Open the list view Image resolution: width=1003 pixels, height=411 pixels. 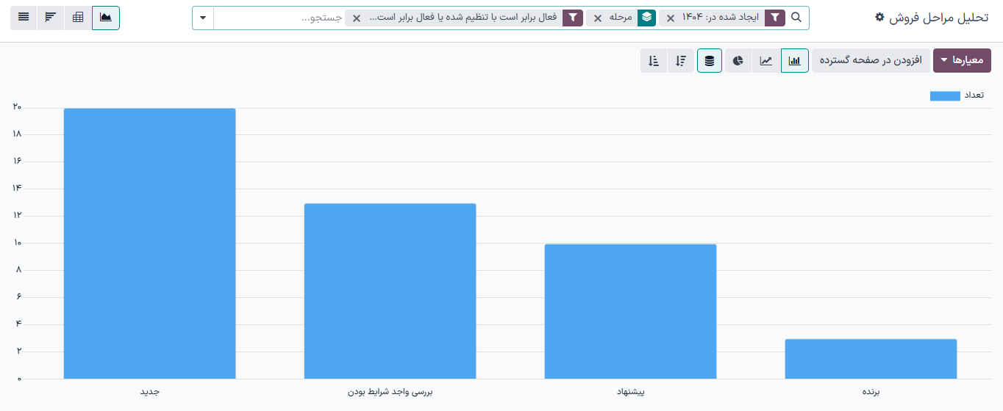(24, 17)
